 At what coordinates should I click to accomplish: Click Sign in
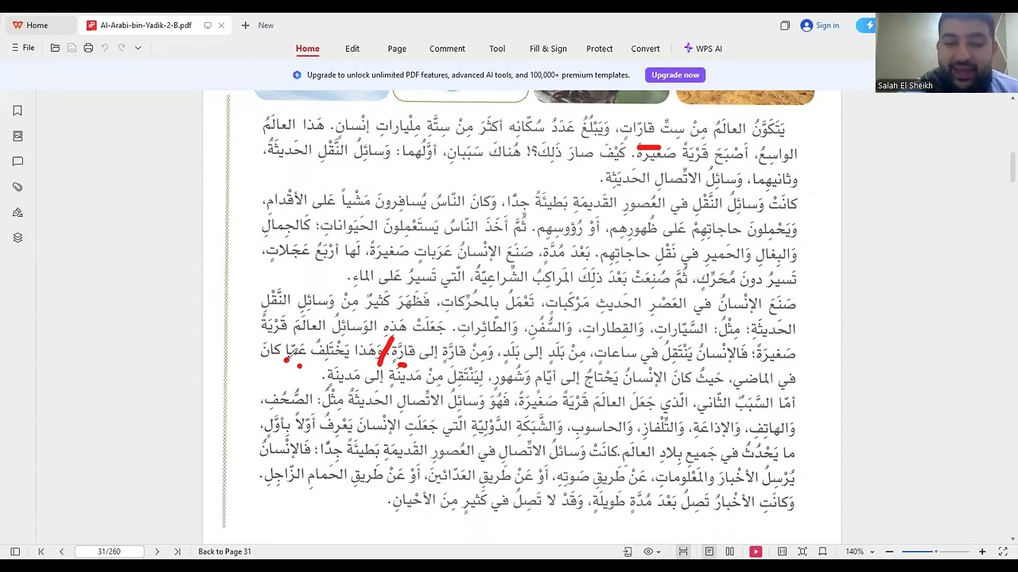(x=820, y=25)
